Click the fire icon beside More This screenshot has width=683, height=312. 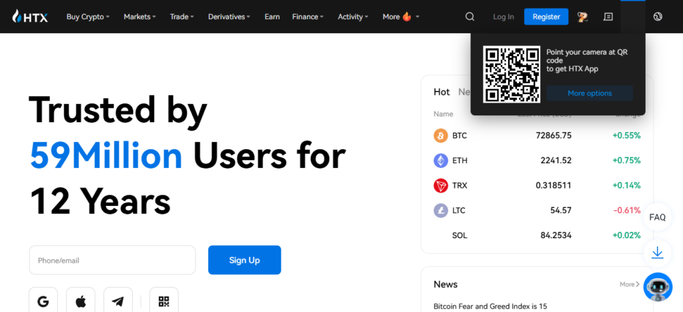pyautogui.click(x=407, y=17)
